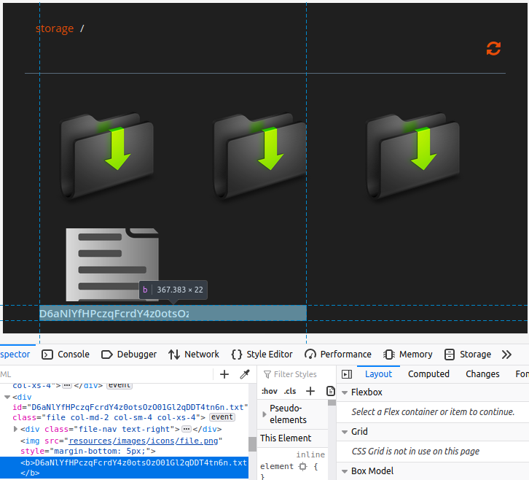Expand the Pseudo-elements section
This screenshot has height=480, width=529.
(x=264, y=414)
